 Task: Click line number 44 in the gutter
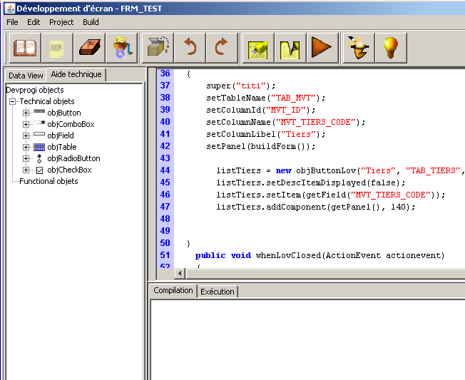coord(165,170)
